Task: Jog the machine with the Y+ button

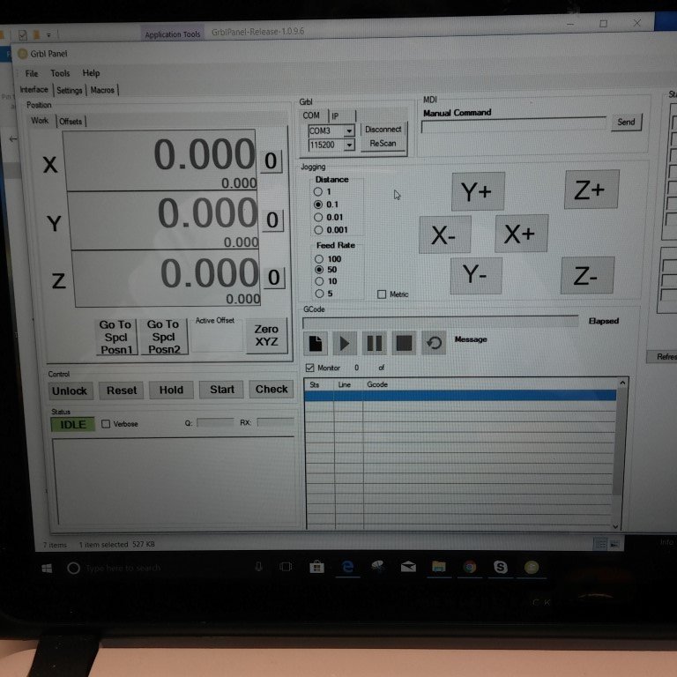Action: [x=477, y=192]
